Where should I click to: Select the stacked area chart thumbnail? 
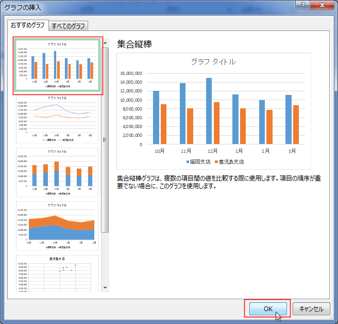57,225
